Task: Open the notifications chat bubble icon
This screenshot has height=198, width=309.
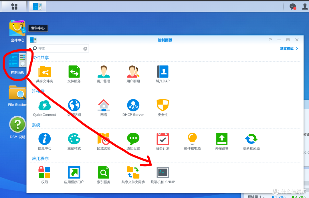Action: (x=293, y=7)
